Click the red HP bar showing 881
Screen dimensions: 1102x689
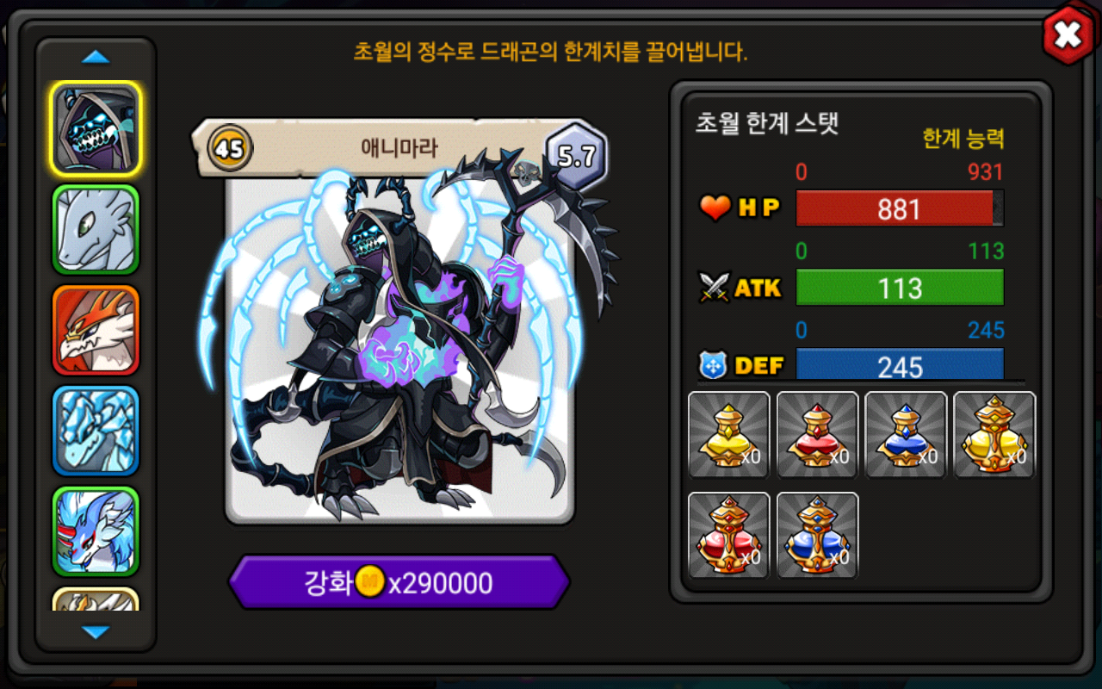[900, 208]
